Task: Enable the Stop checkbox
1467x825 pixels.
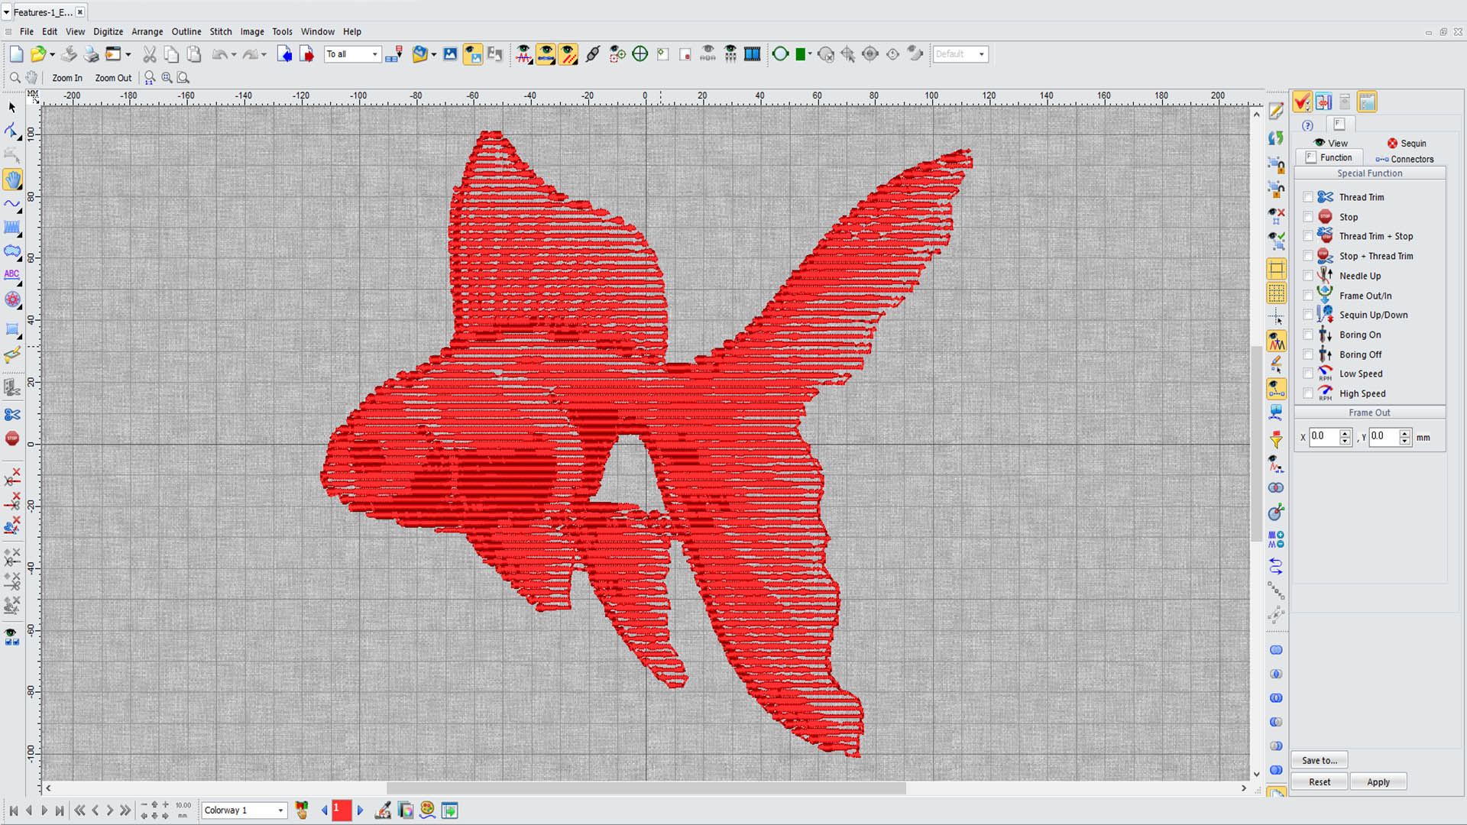Action: click(x=1308, y=217)
